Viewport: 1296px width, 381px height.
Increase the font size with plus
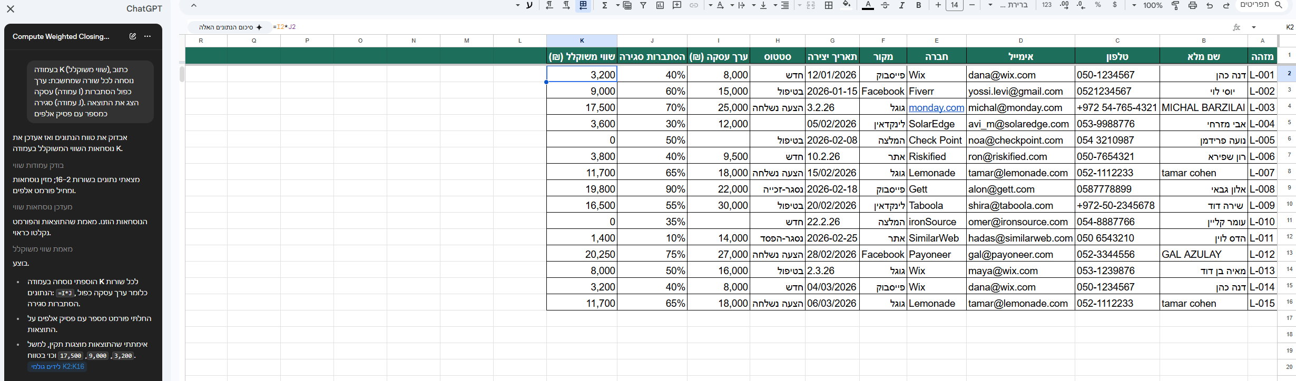tap(938, 5)
